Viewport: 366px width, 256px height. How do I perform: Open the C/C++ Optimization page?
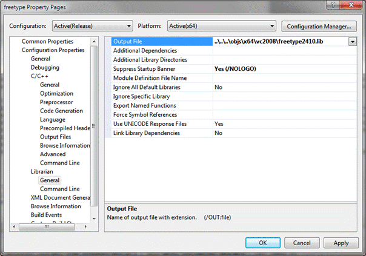point(56,94)
